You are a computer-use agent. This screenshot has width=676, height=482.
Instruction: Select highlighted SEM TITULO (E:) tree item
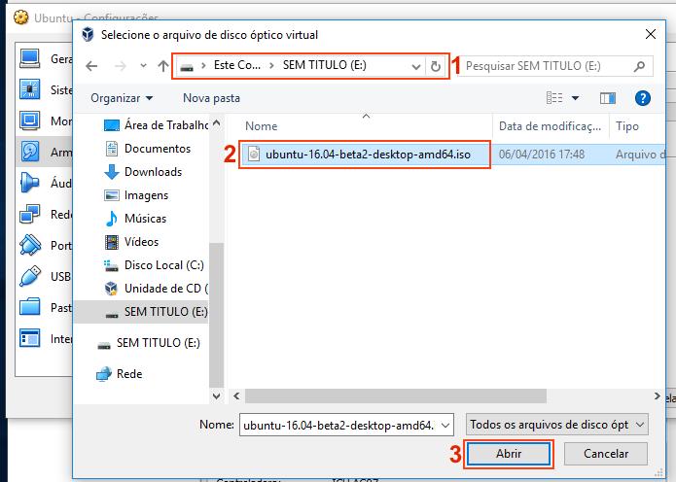(x=141, y=311)
